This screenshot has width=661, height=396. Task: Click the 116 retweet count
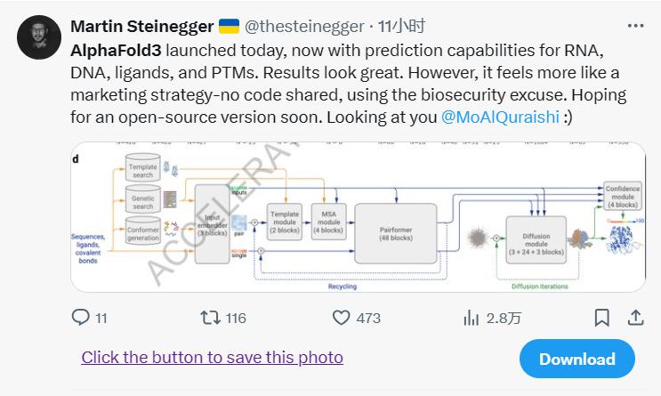[x=236, y=318]
